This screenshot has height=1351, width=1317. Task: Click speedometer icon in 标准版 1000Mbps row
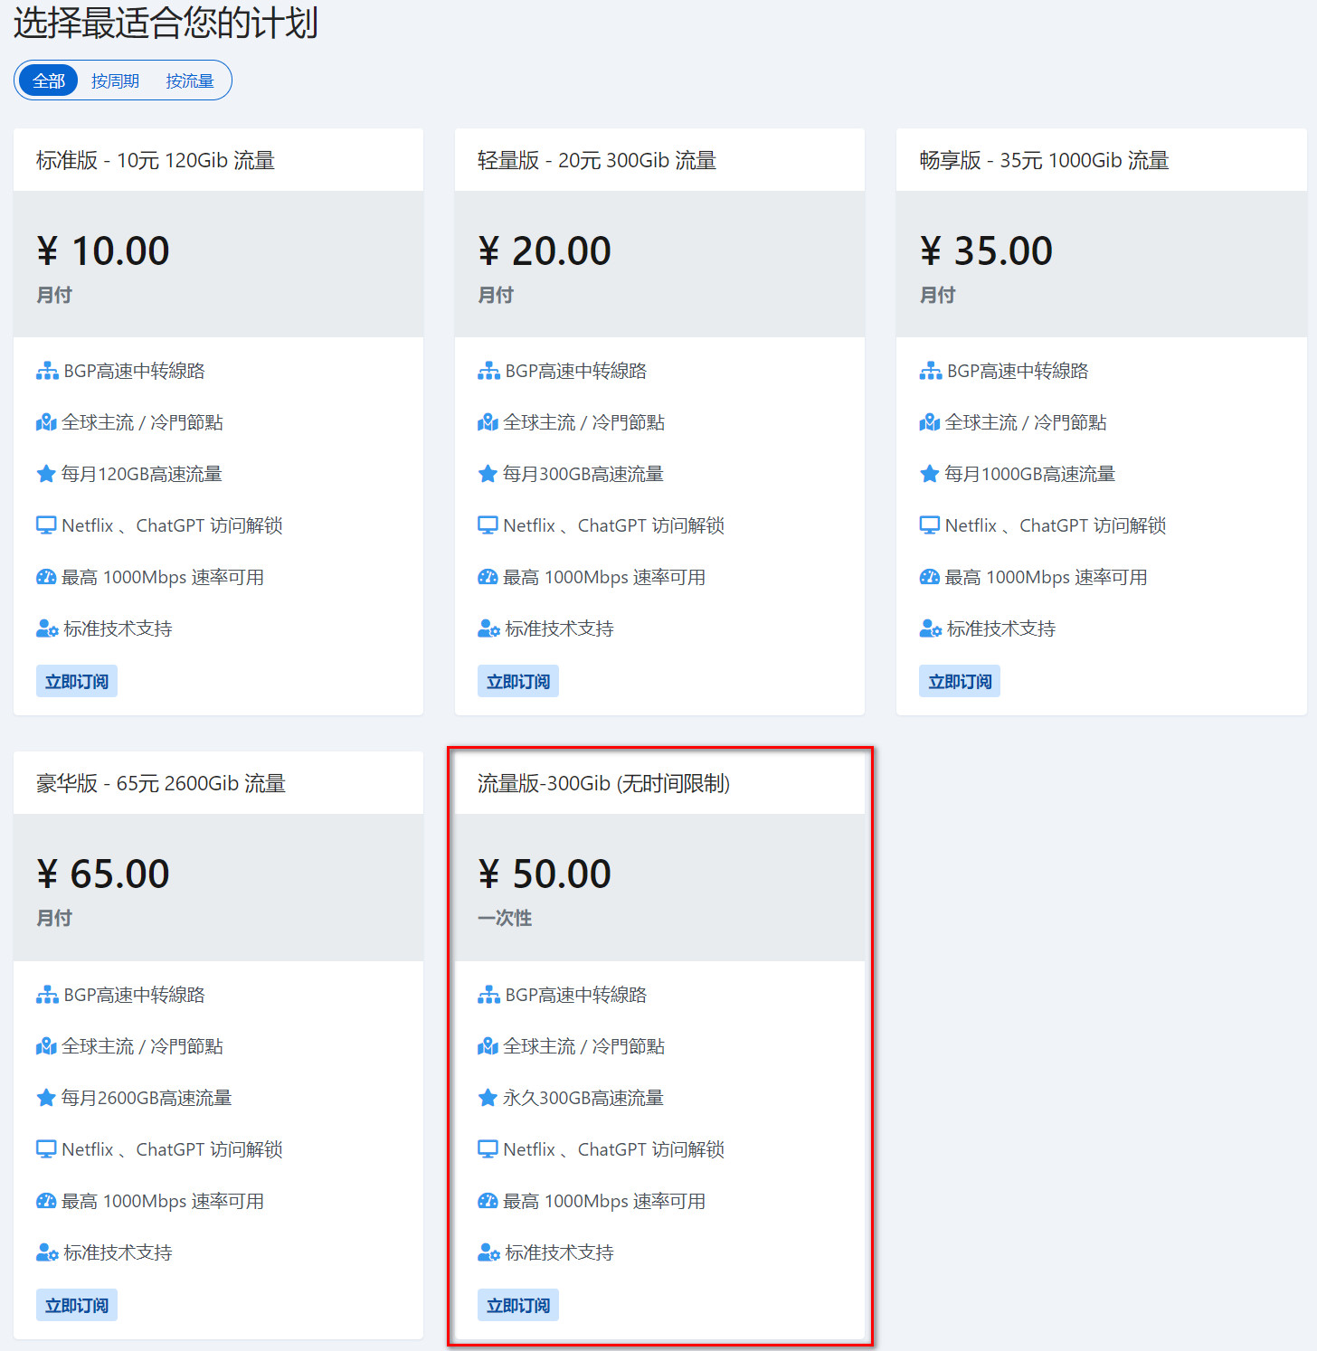[x=46, y=578]
